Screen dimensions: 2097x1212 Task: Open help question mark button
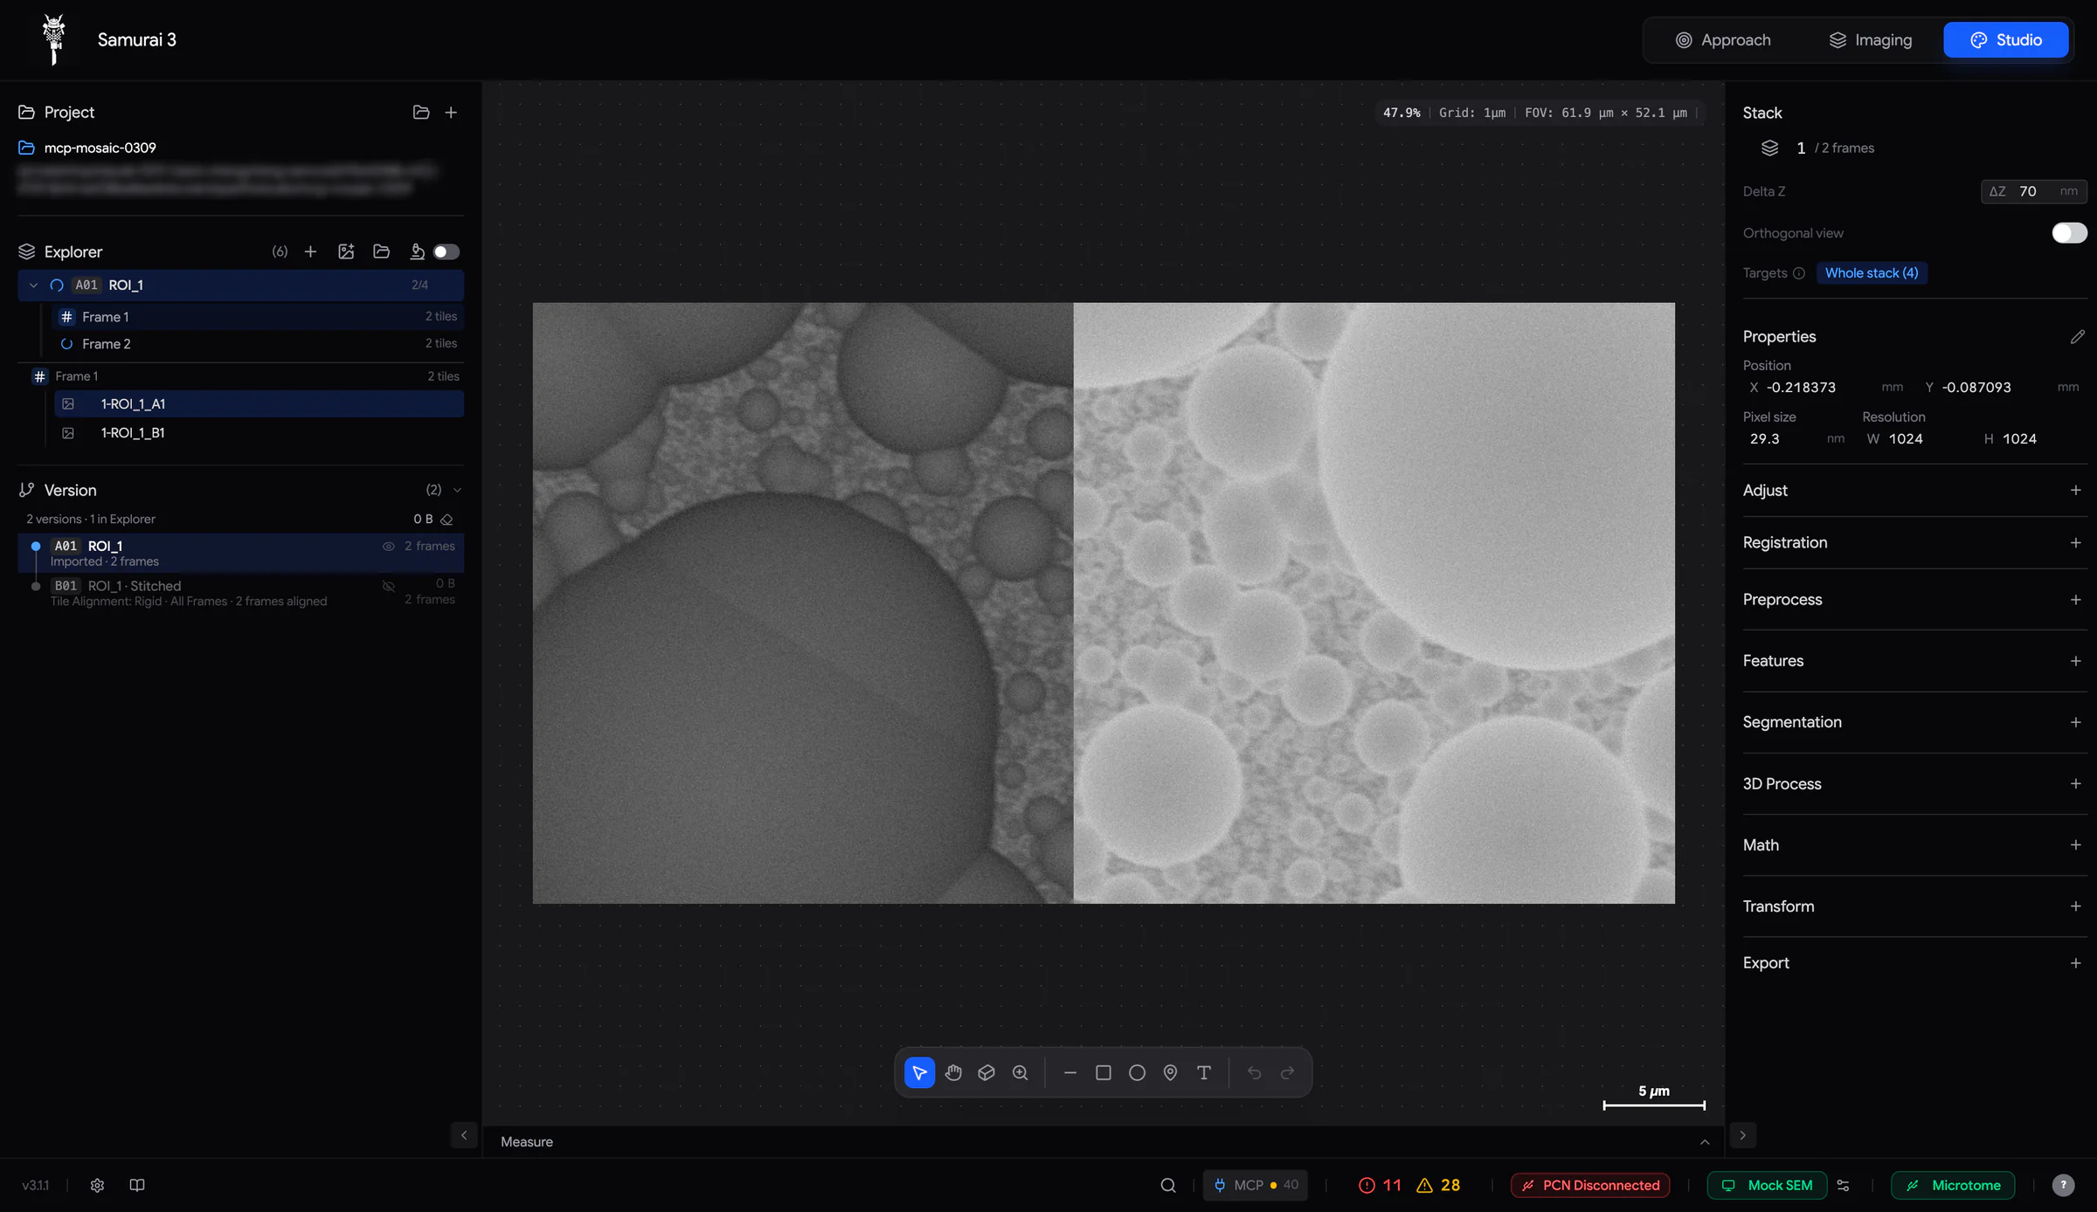click(x=2063, y=1185)
